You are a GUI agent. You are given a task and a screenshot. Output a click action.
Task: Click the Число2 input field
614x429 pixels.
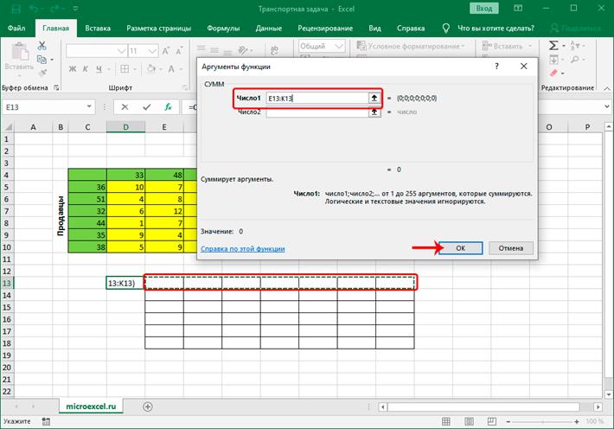click(x=317, y=112)
